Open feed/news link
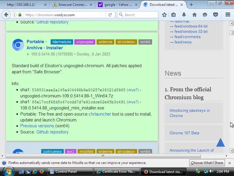The image size is (234, 176). pyautogui.click(x=183, y=42)
